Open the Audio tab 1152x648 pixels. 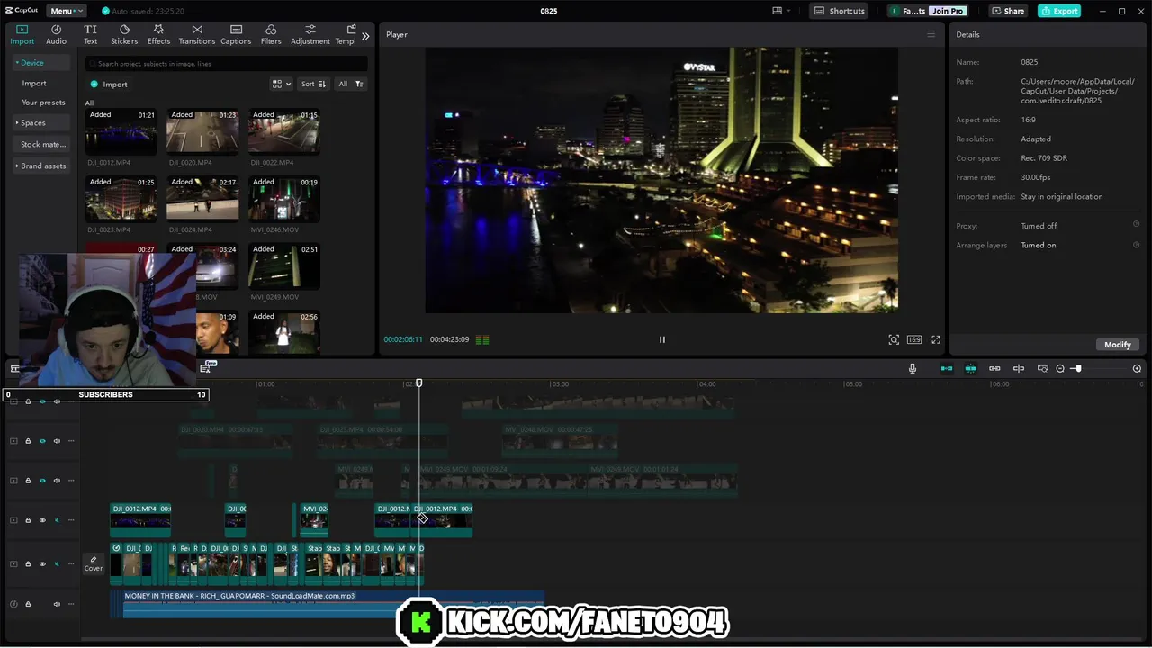click(x=56, y=34)
